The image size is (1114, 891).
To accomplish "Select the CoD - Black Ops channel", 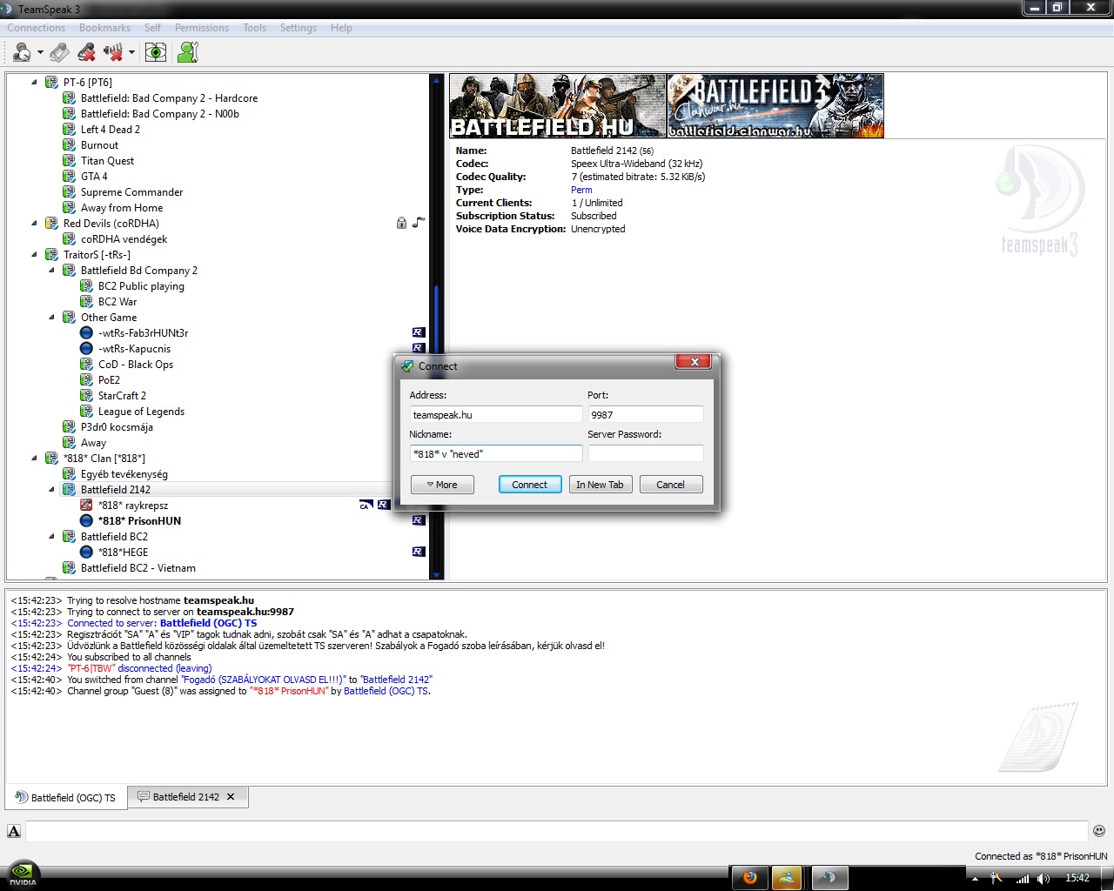I will coord(135,365).
